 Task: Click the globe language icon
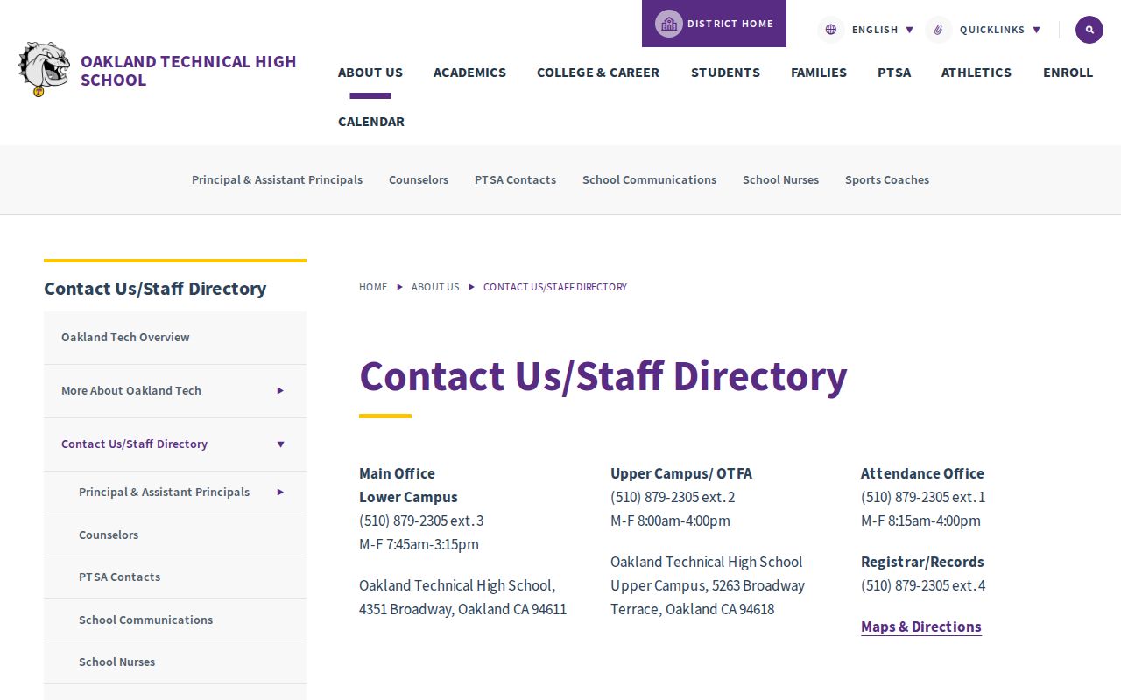(831, 30)
